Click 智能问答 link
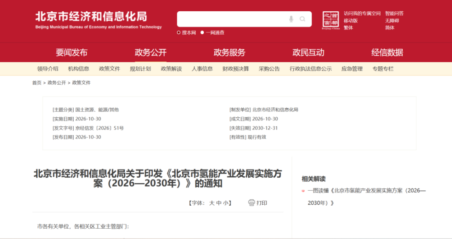The image size is (452, 239). 394,14
